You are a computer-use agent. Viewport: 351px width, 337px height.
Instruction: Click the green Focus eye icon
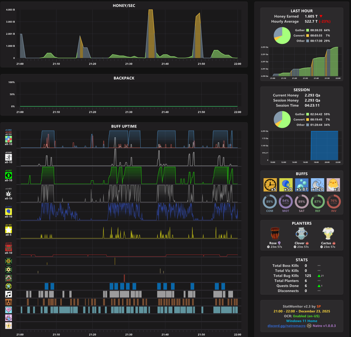pyautogui.click(x=8, y=175)
